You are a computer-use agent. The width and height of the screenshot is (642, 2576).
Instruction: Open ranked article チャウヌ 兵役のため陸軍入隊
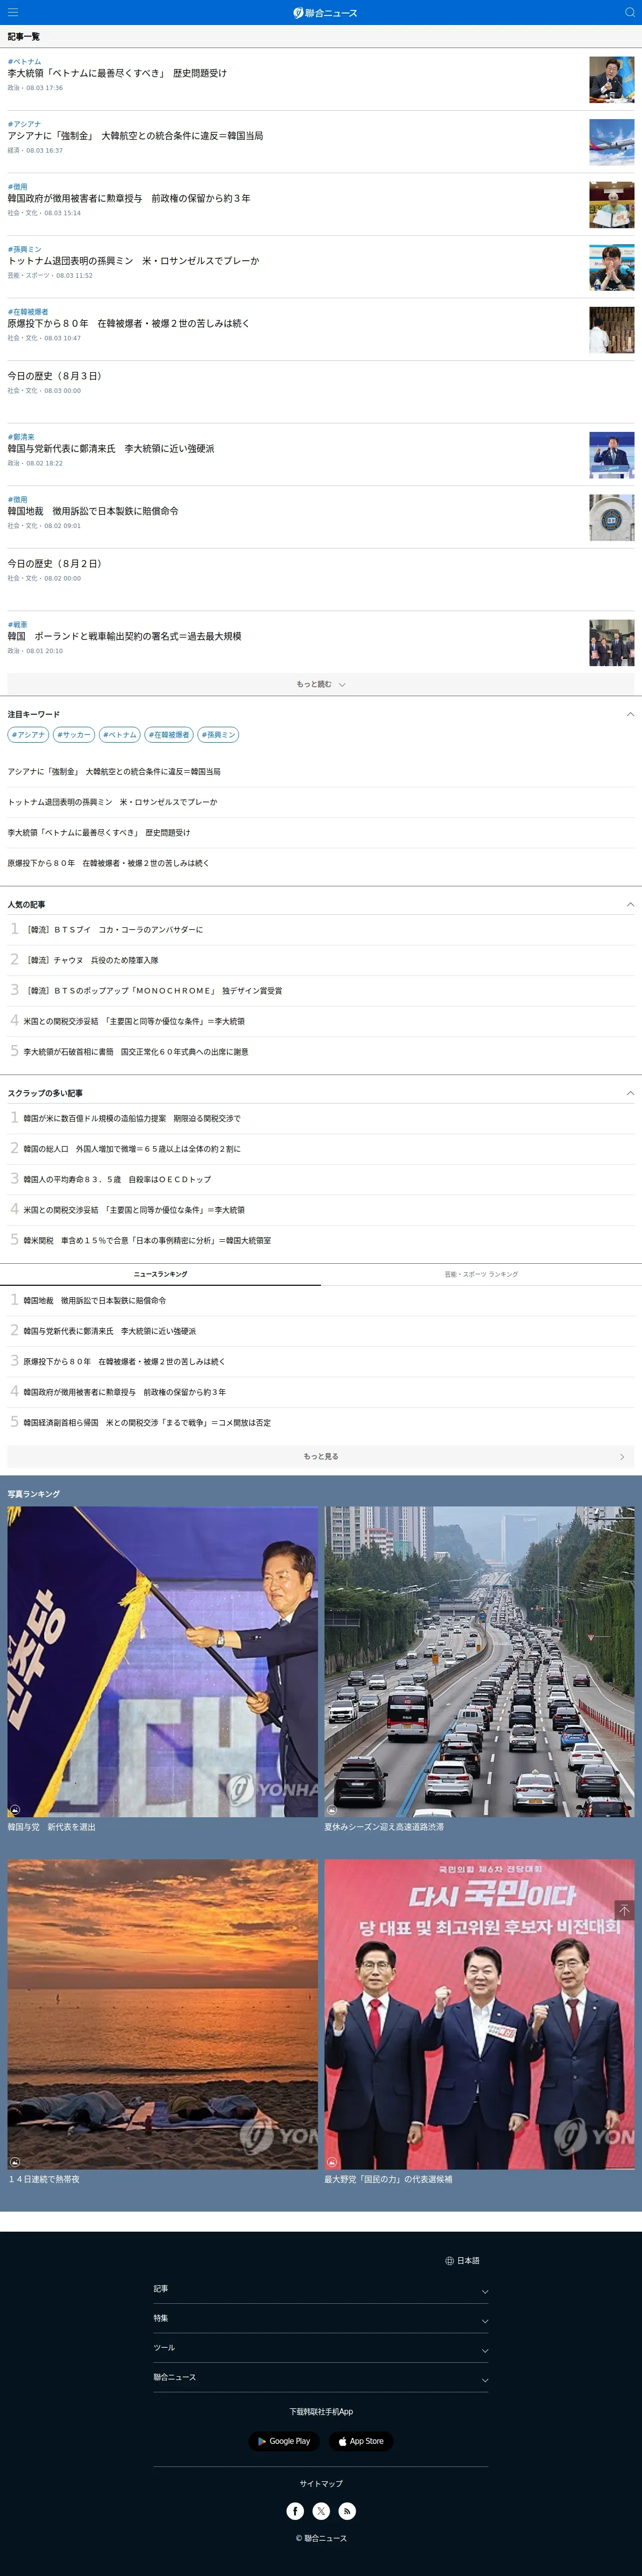91,960
